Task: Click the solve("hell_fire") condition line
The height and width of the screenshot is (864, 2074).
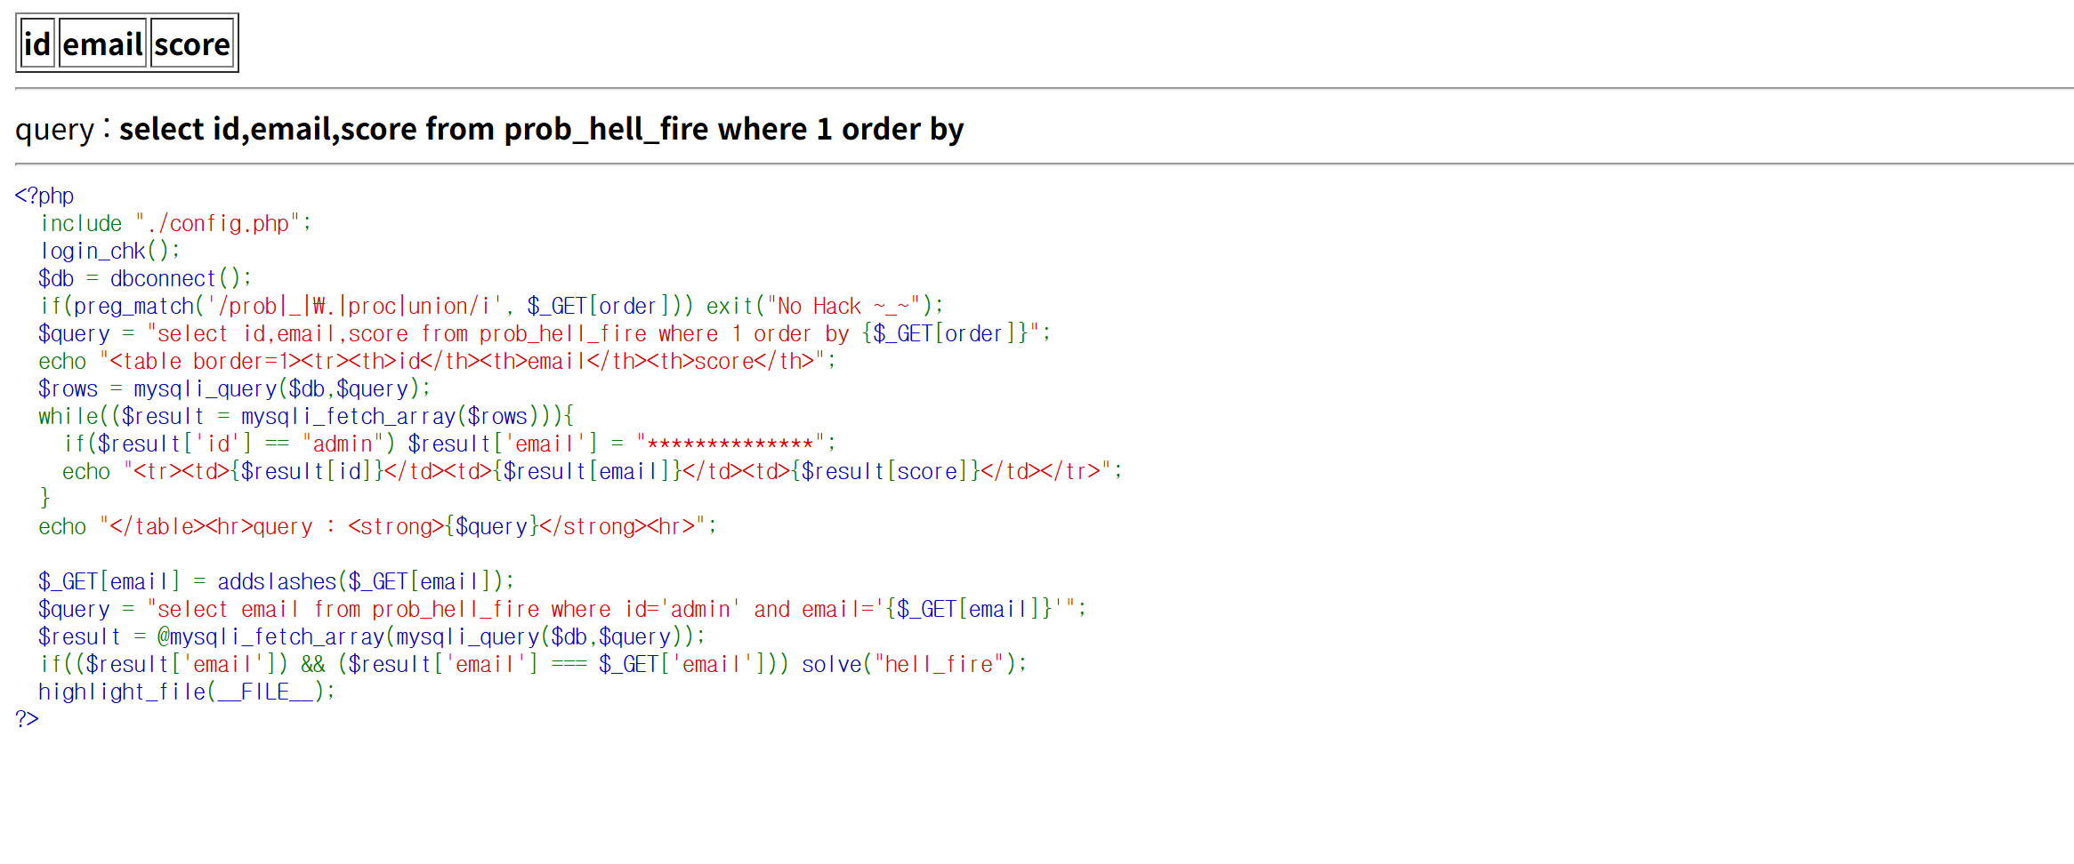Action: coord(533,664)
